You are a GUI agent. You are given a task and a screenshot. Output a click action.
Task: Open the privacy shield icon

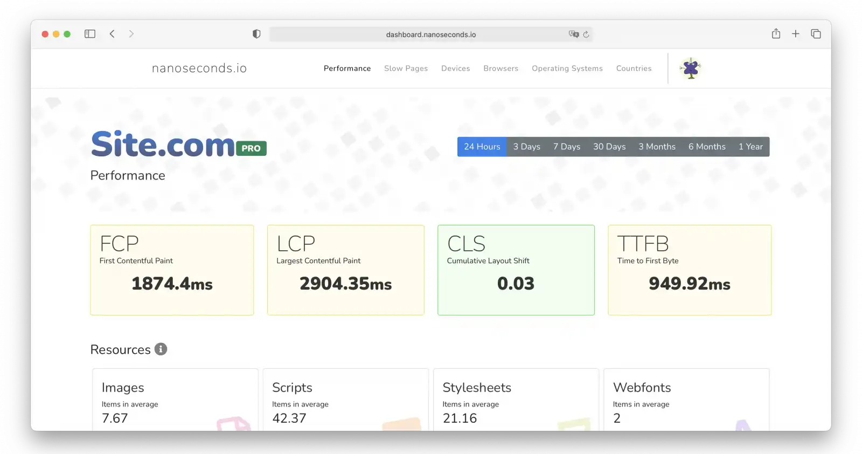(x=256, y=34)
